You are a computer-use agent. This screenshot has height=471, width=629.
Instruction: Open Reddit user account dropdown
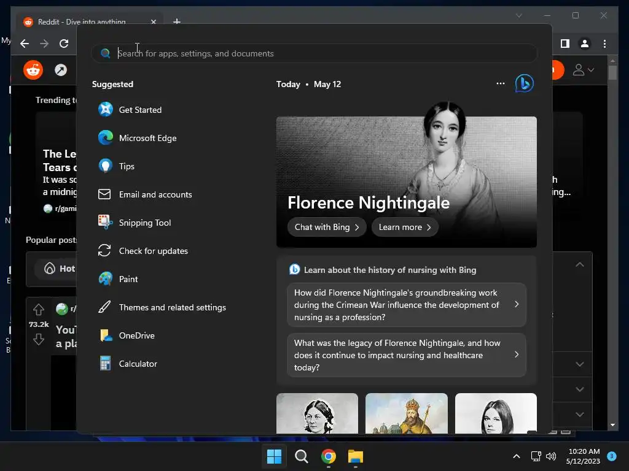(x=583, y=70)
